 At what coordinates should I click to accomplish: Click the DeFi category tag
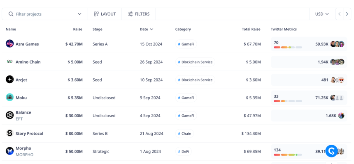(183, 151)
